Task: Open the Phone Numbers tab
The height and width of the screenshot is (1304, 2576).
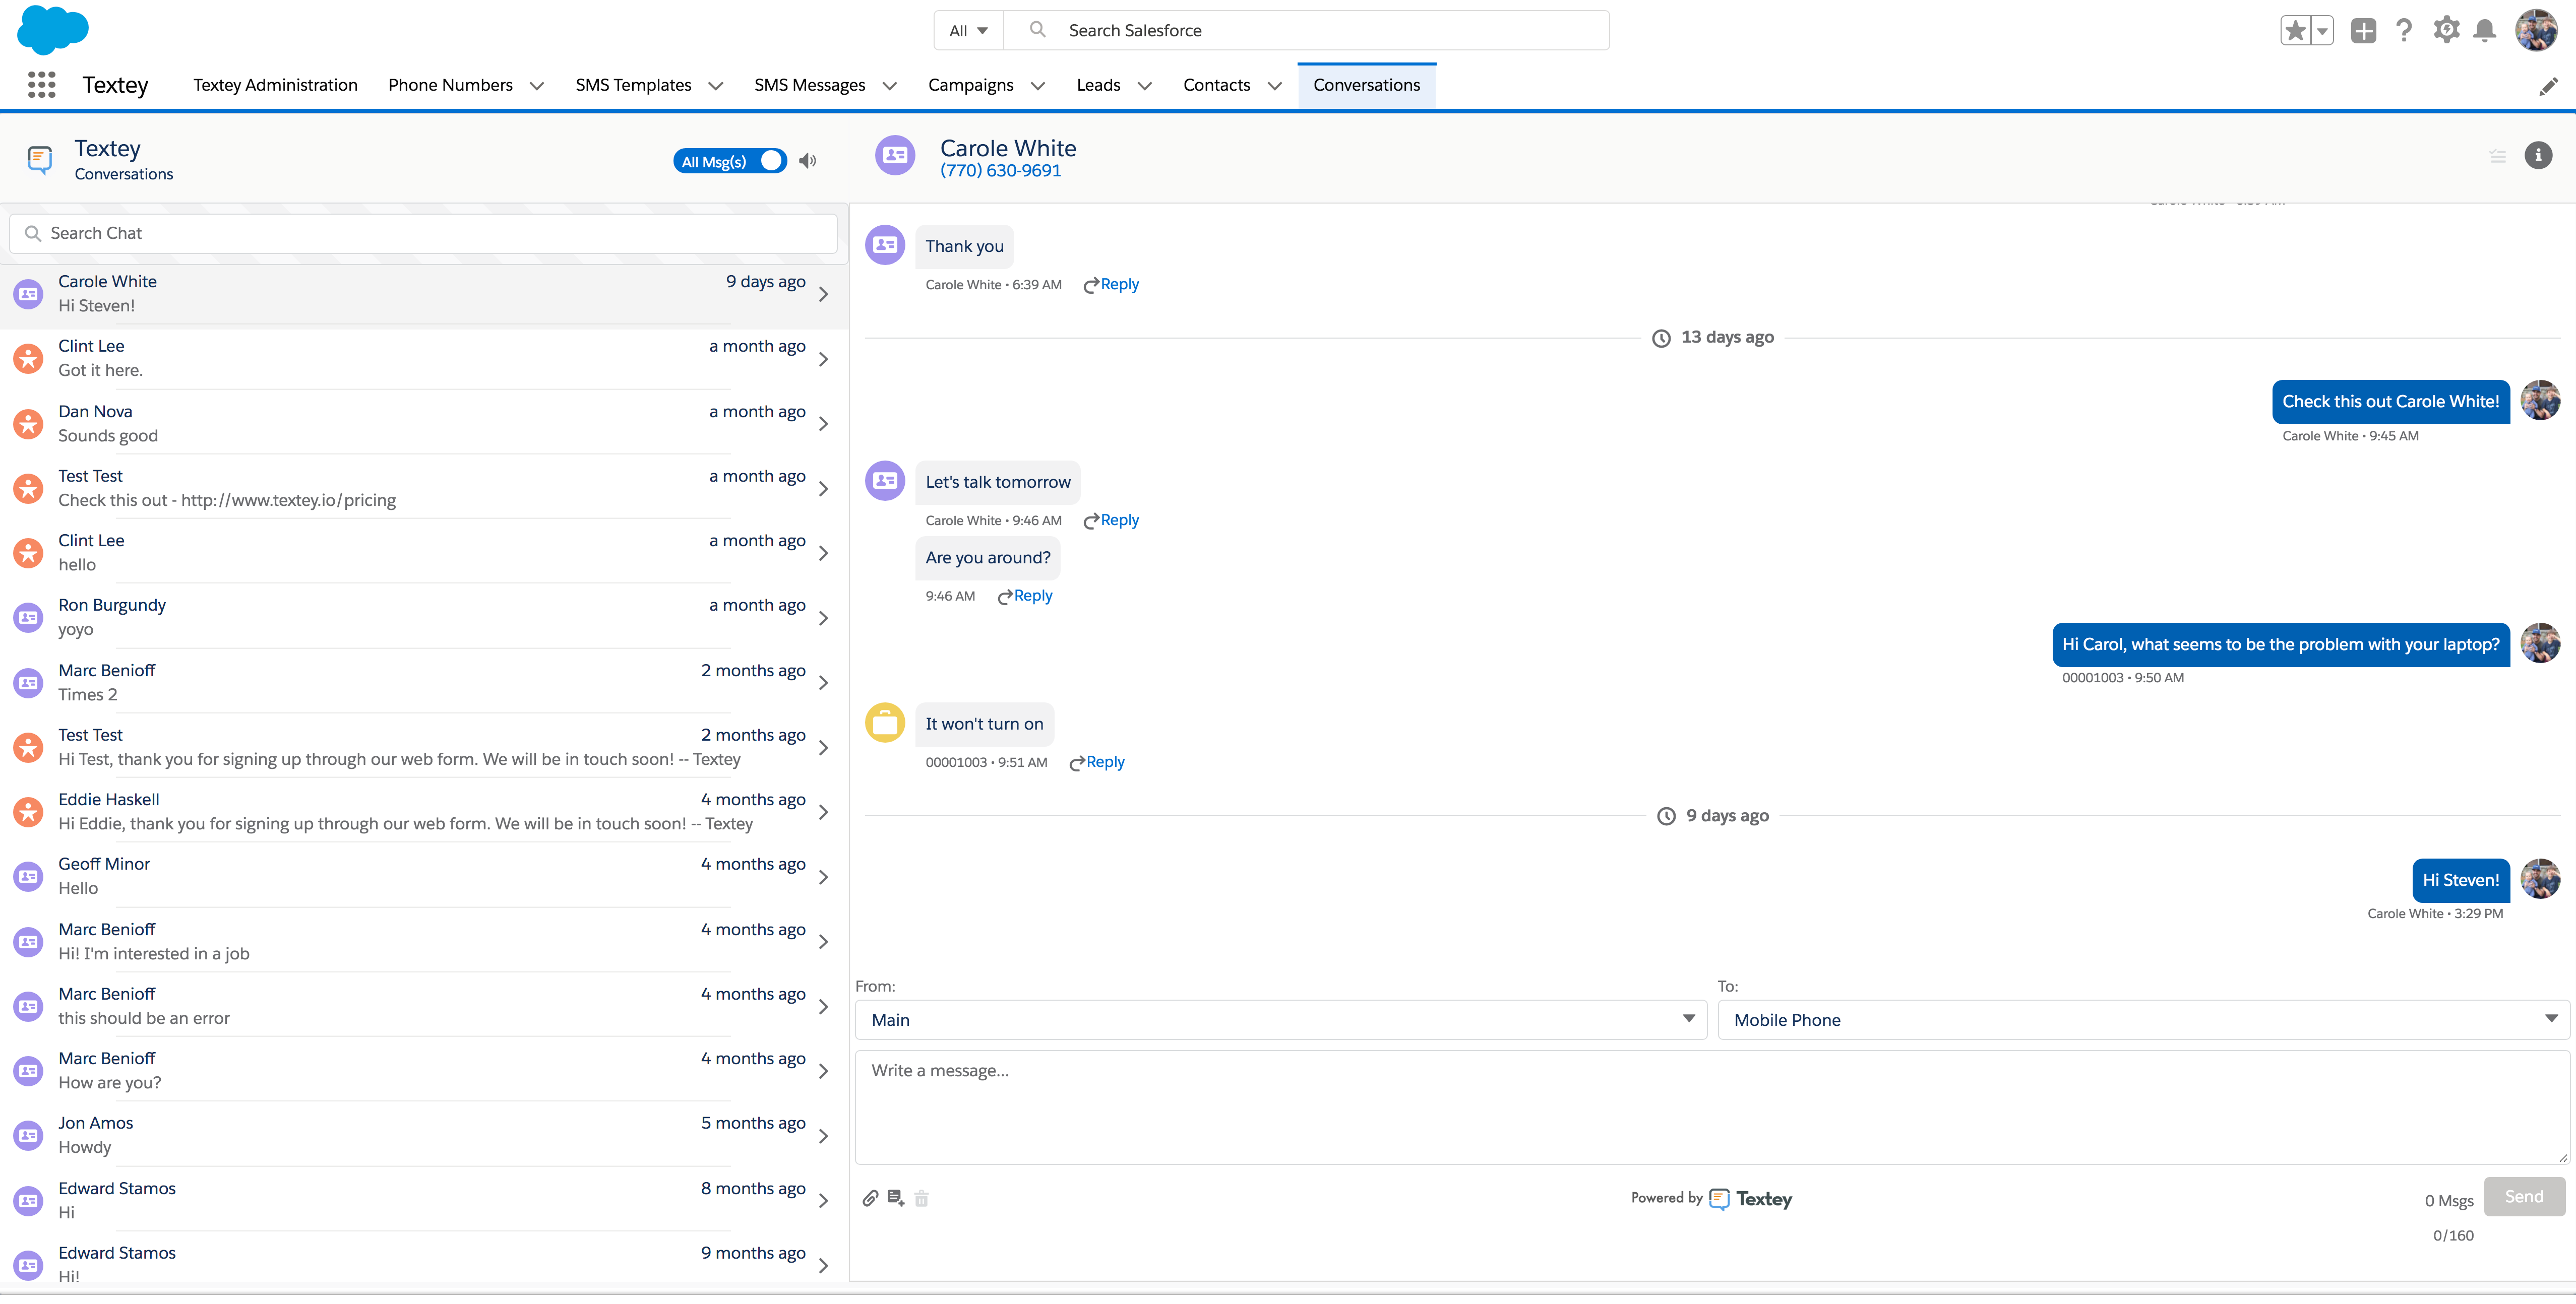Action: click(x=450, y=85)
